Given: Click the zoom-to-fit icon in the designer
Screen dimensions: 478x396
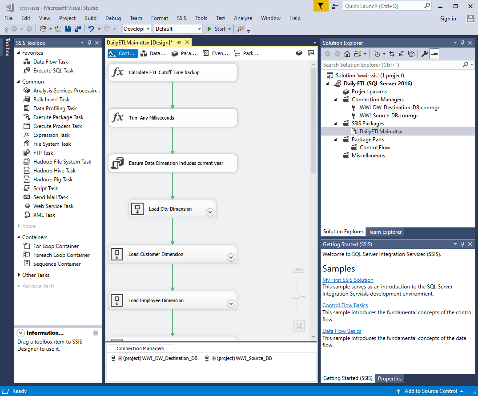Looking at the screenshot, I should [x=299, y=326].
